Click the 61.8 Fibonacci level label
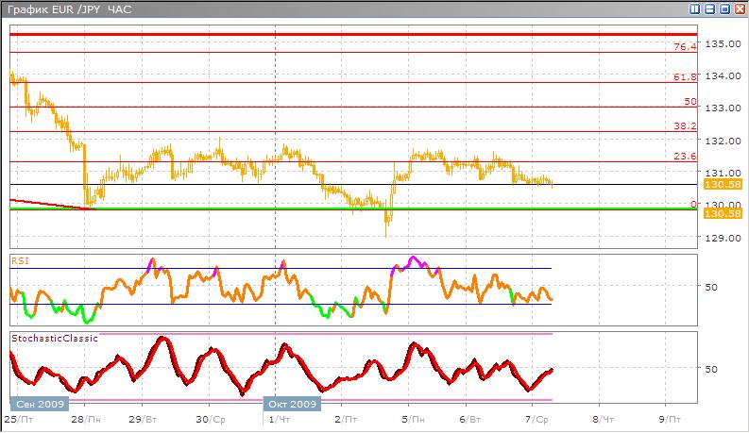 [x=685, y=76]
